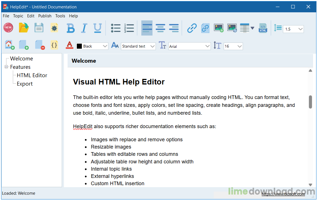Insert image with green plus icon
The image size is (317, 200).
click(x=218, y=28)
